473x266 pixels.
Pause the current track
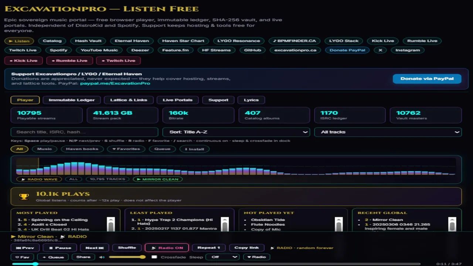pos(60,248)
